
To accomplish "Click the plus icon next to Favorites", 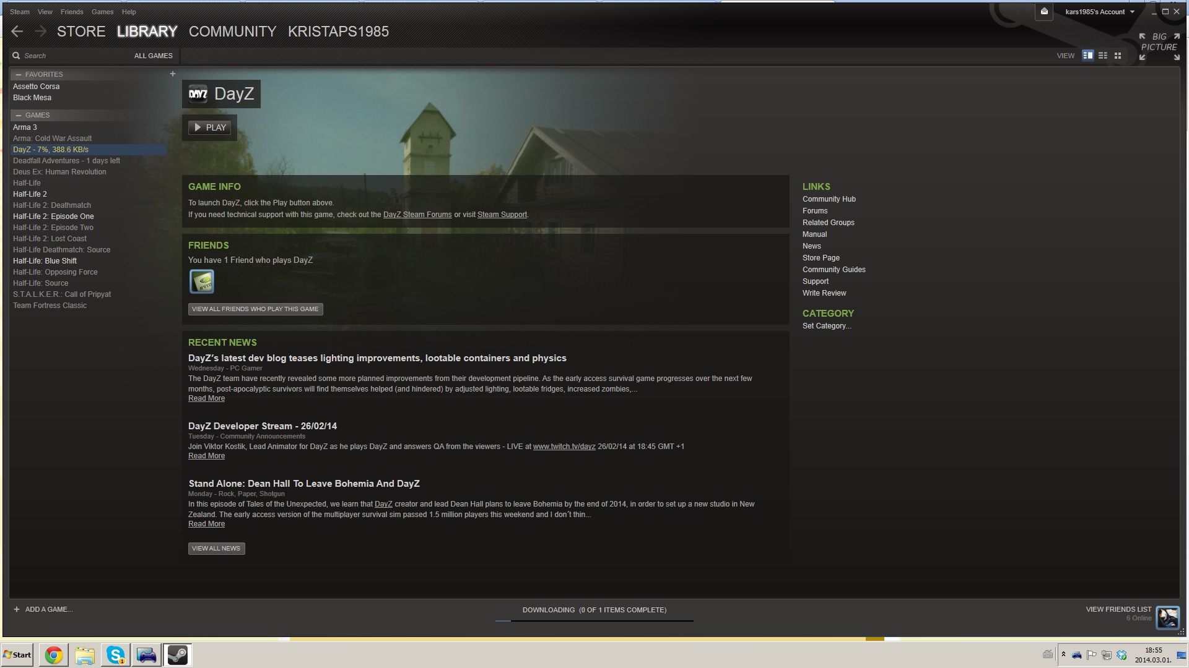I will tap(173, 74).
